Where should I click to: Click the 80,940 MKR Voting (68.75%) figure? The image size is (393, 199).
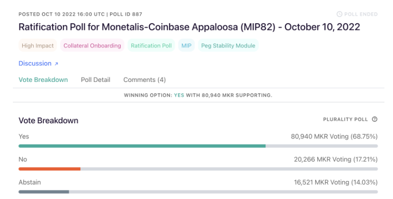334,137
